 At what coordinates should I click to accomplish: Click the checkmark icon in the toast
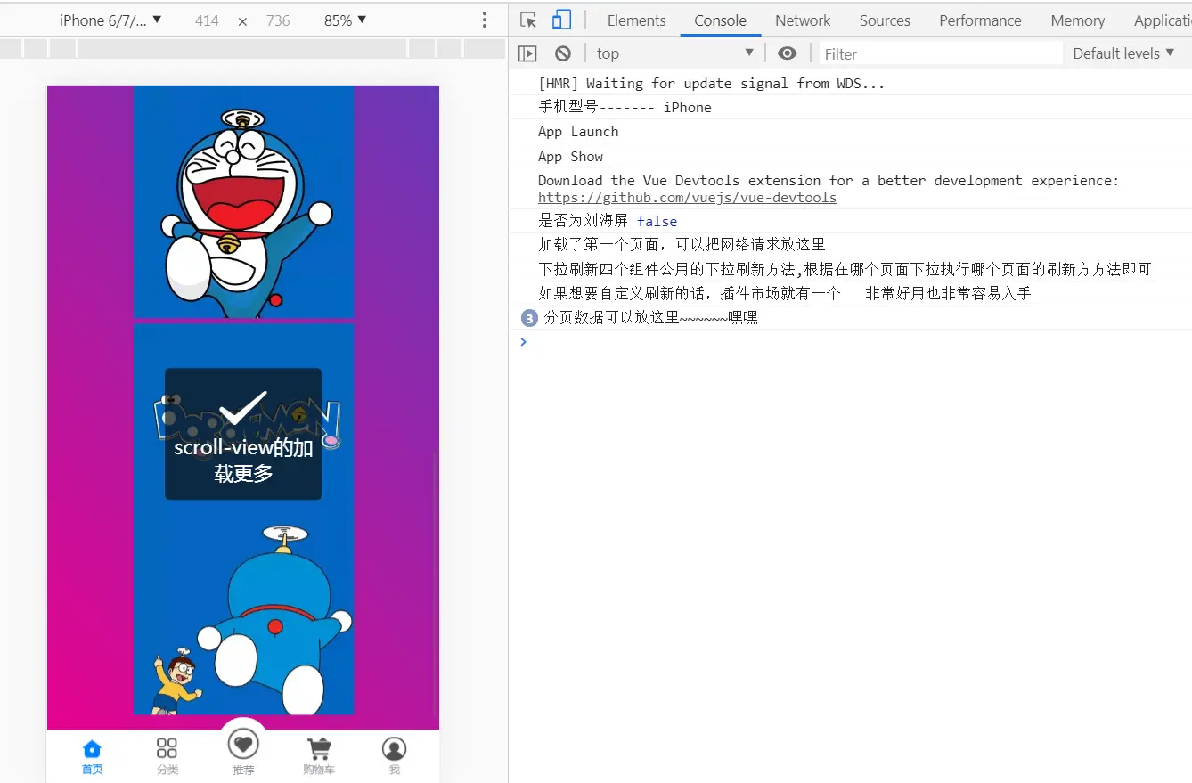coord(243,407)
